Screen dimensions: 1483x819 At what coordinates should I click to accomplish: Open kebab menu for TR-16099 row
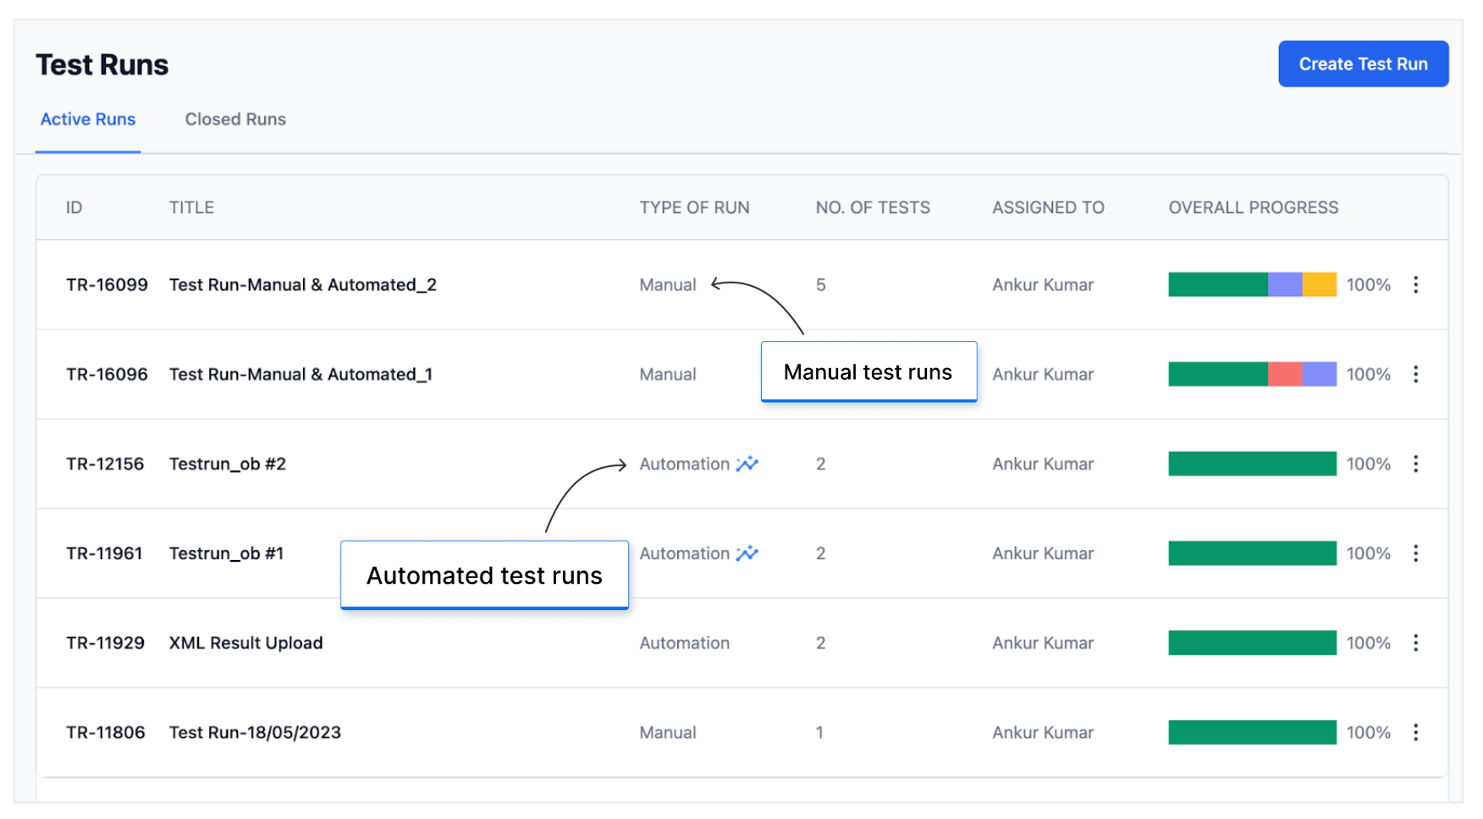[1415, 285]
